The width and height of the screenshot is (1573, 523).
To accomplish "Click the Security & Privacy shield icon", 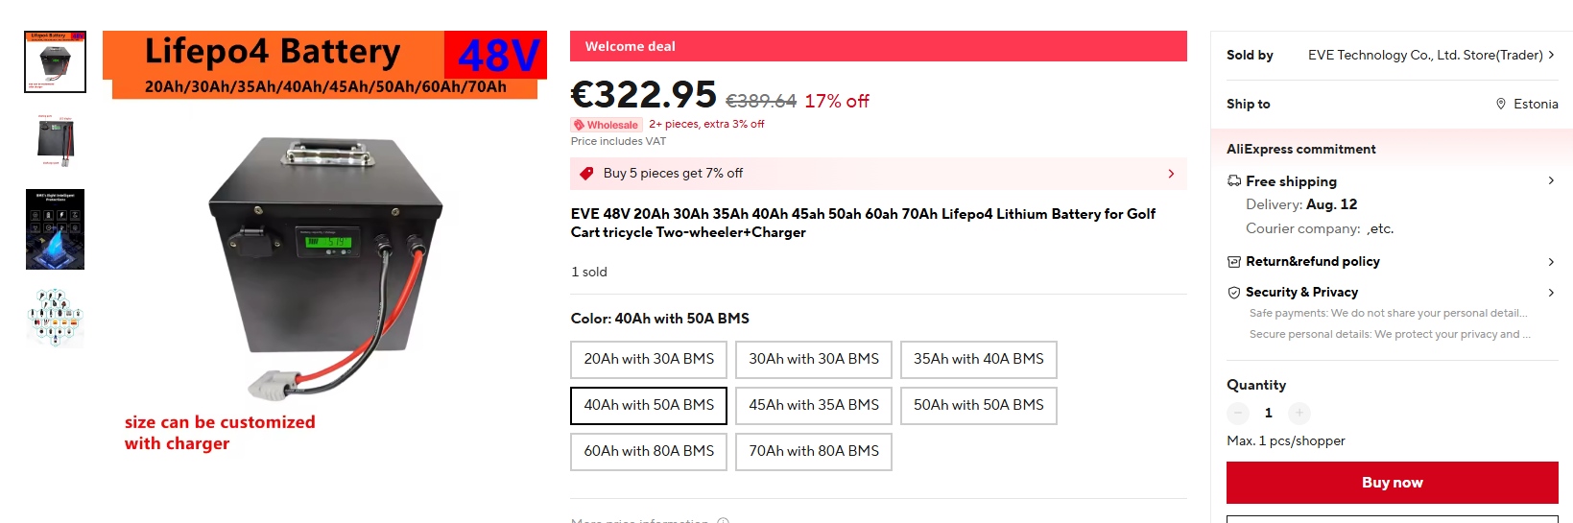I will pyautogui.click(x=1234, y=293).
